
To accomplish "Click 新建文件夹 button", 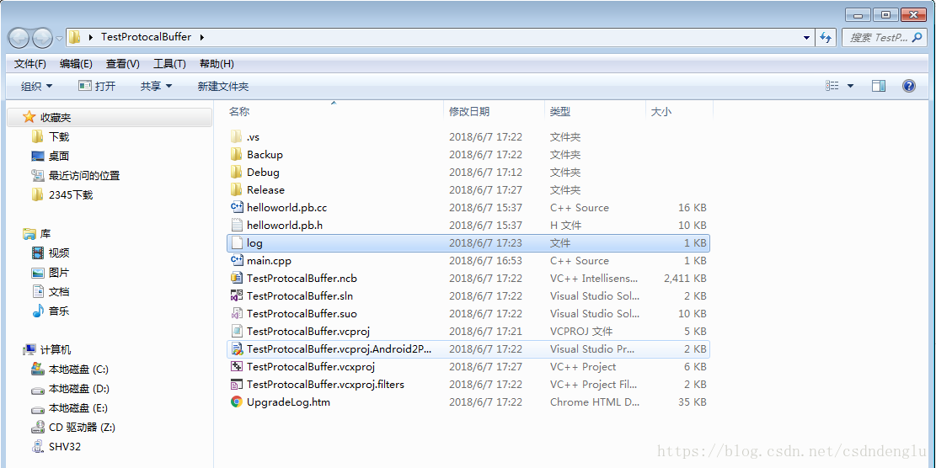I will coord(222,87).
